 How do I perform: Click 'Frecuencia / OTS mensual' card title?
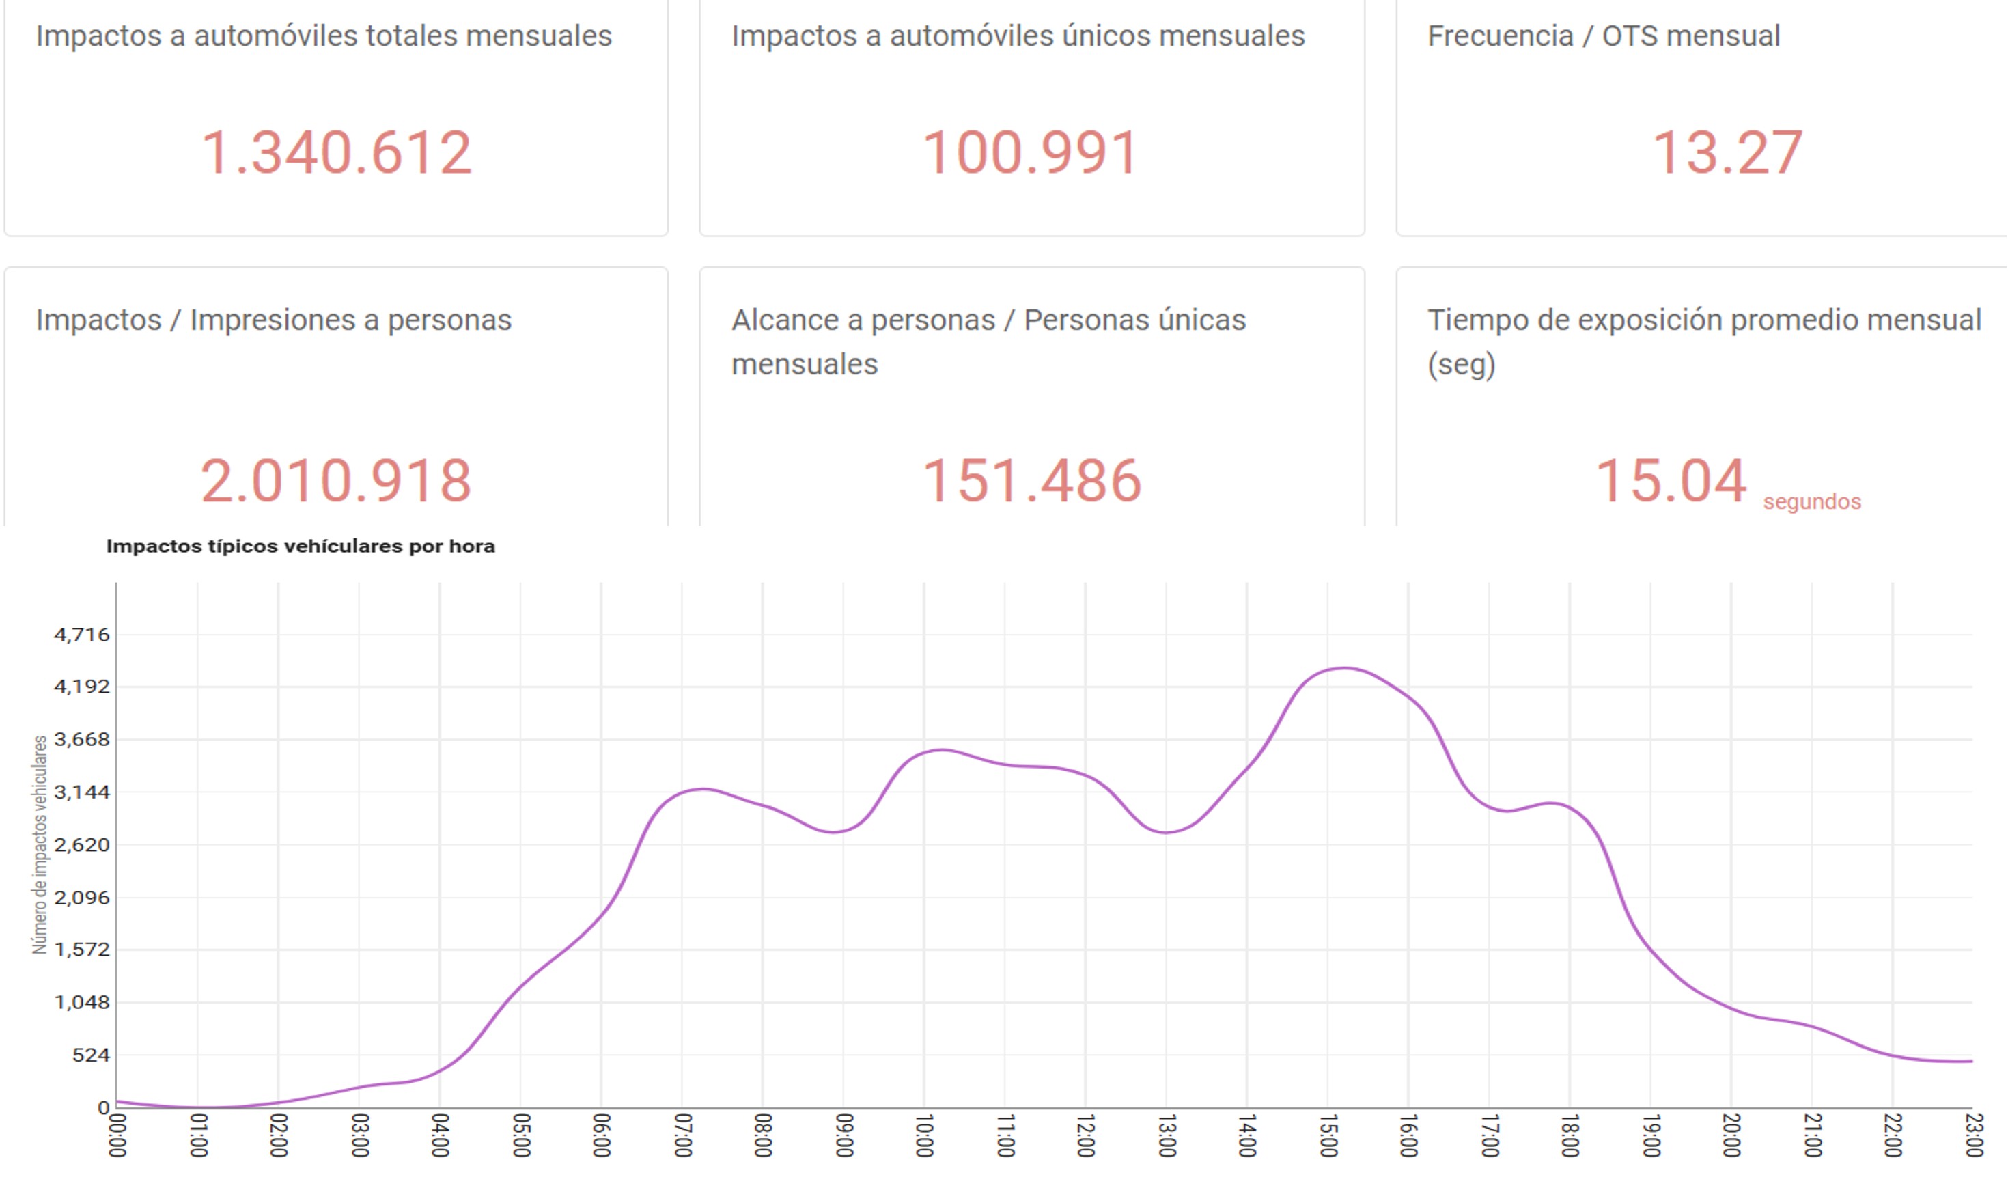tap(1603, 36)
